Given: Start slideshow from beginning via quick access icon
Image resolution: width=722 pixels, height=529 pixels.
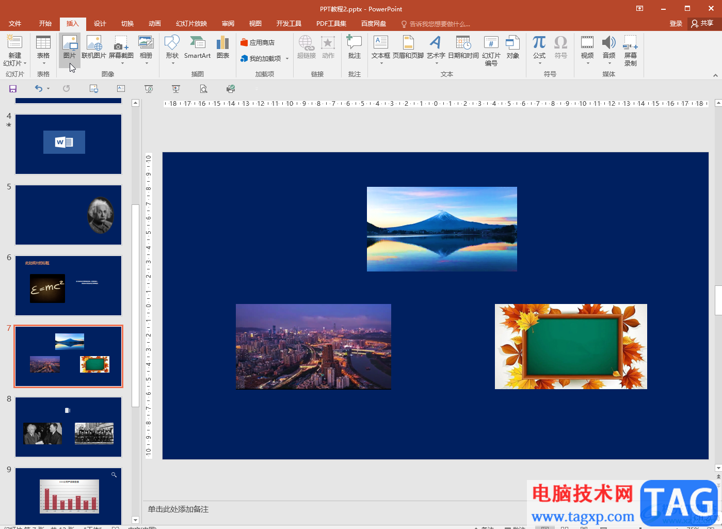Looking at the screenshot, I should click(149, 89).
